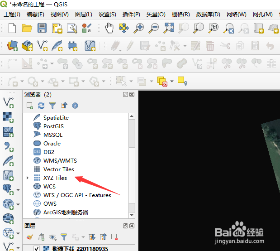The image size is (280, 251).
Task: Toggle visibility checkbox of 影像下载 layer
Action: (37, 249)
